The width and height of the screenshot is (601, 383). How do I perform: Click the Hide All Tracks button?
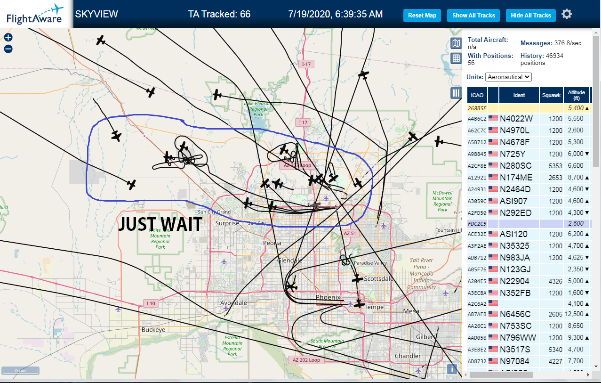pos(531,16)
